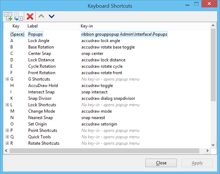The height and width of the screenshot is (174, 220).
Task: Click the Add Shortcut toolbar icon
Action: (9, 17)
